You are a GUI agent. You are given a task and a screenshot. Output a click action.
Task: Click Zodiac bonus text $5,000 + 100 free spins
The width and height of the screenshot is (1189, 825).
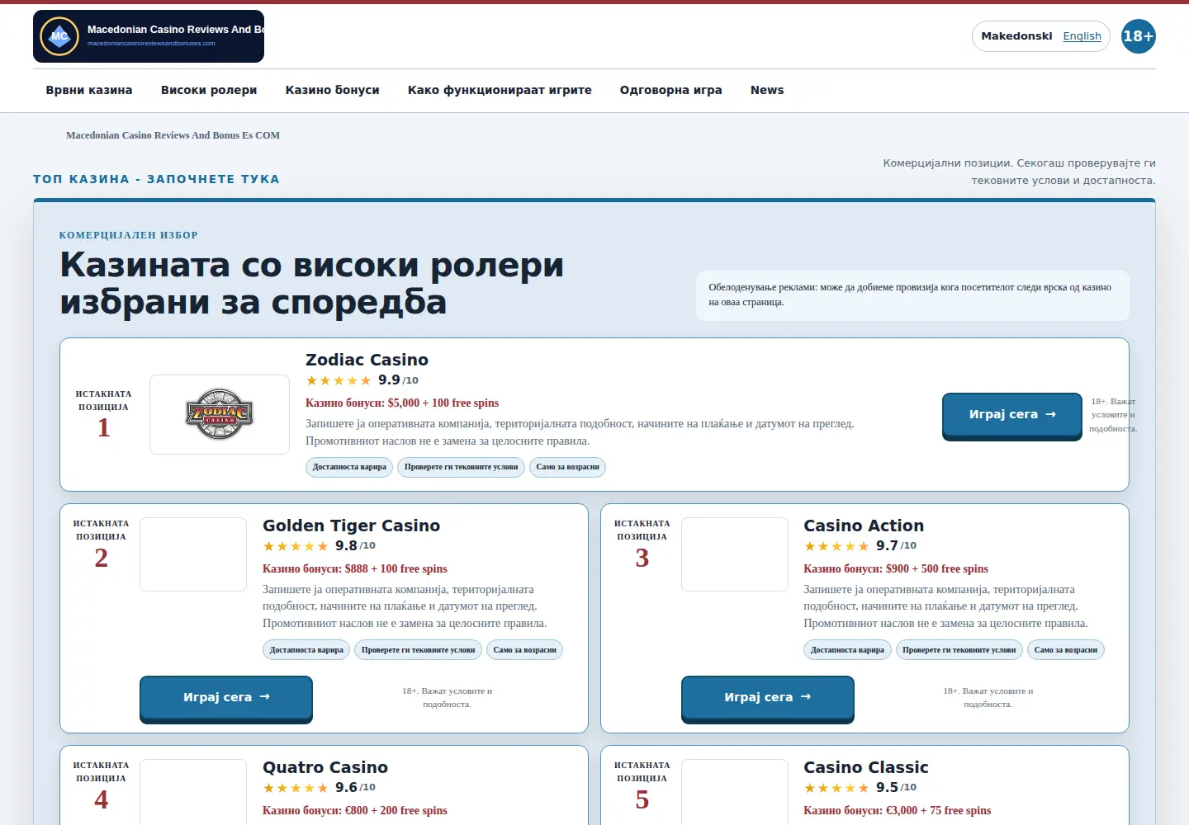click(402, 403)
